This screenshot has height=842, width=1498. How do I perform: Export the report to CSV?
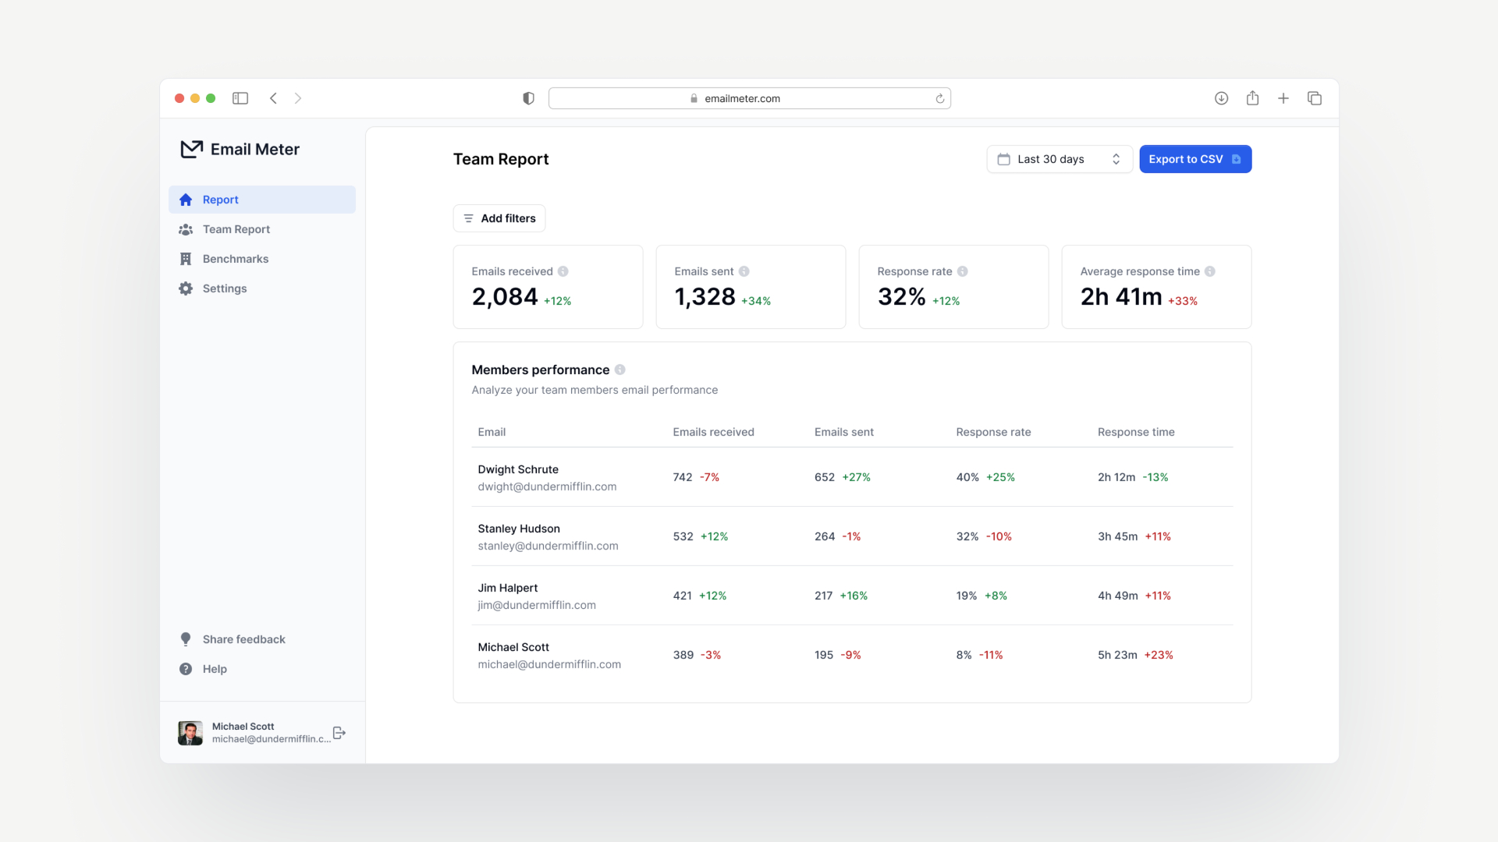(1195, 158)
